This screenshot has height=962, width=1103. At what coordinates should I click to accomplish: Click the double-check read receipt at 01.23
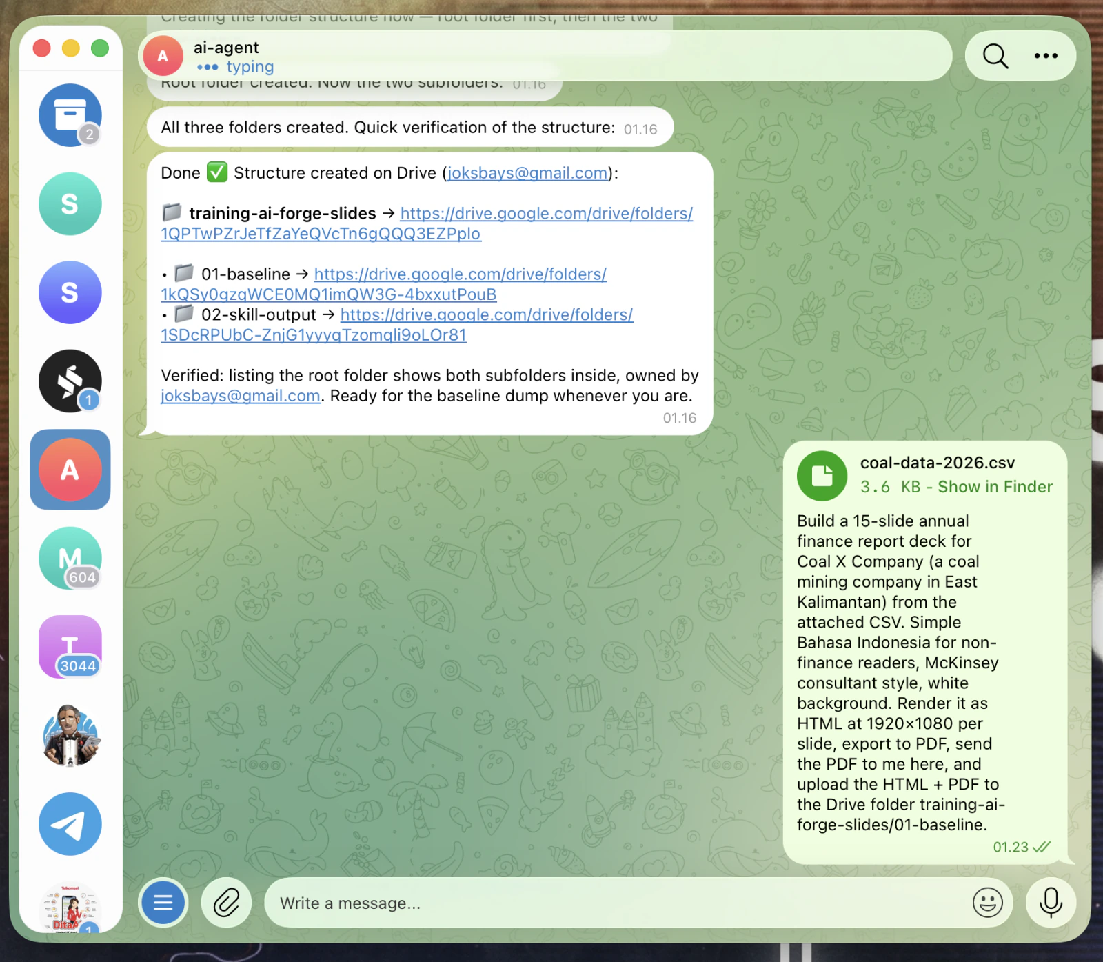pyautogui.click(x=1042, y=847)
